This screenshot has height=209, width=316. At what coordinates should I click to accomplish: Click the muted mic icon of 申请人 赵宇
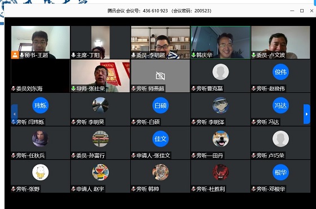[x=73, y=189]
